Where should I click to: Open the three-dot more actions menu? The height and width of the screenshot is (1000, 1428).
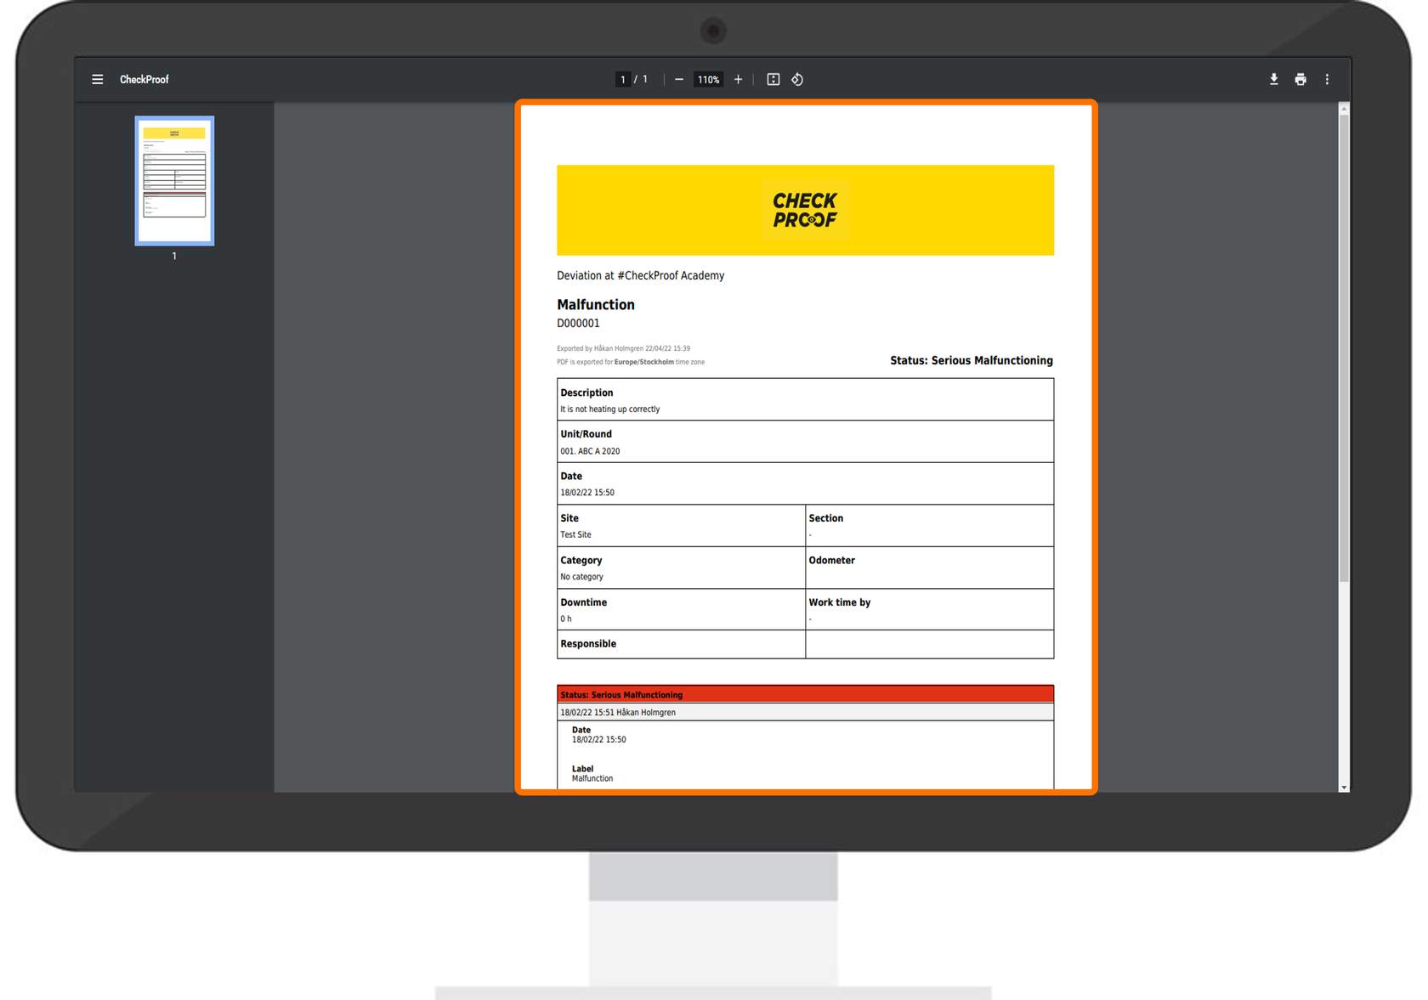[1327, 79]
